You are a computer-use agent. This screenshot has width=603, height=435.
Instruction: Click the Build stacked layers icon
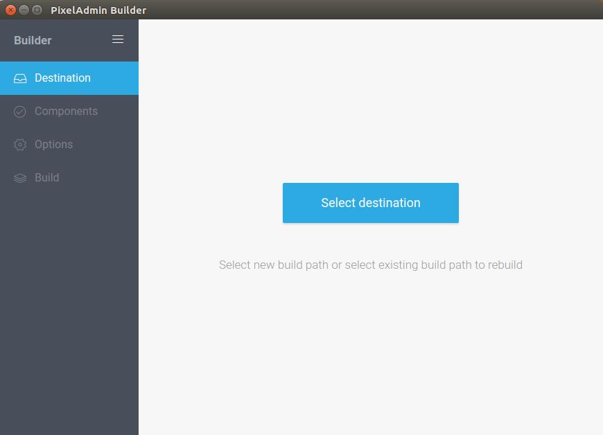pos(20,178)
